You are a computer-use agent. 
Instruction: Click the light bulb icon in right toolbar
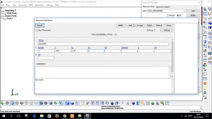[205, 88]
